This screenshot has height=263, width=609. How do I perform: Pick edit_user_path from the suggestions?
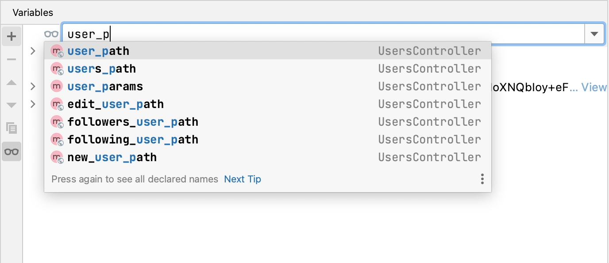(116, 104)
